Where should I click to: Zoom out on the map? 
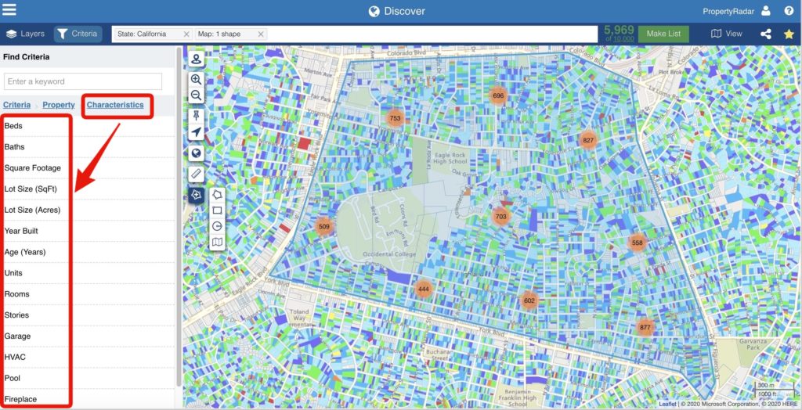click(x=197, y=95)
